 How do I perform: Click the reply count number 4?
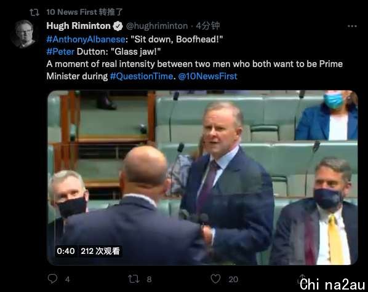tap(67, 279)
